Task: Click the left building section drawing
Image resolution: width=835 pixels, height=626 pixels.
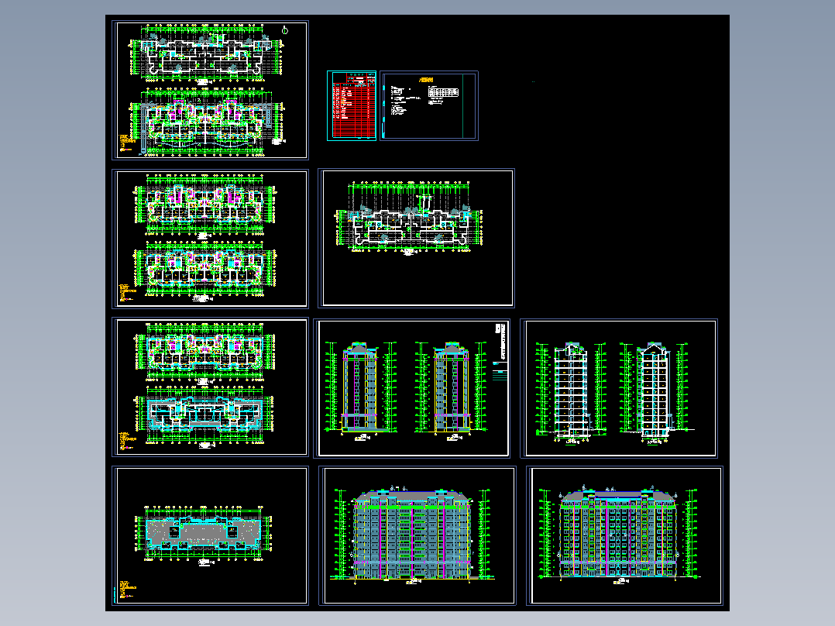Action: point(571,392)
